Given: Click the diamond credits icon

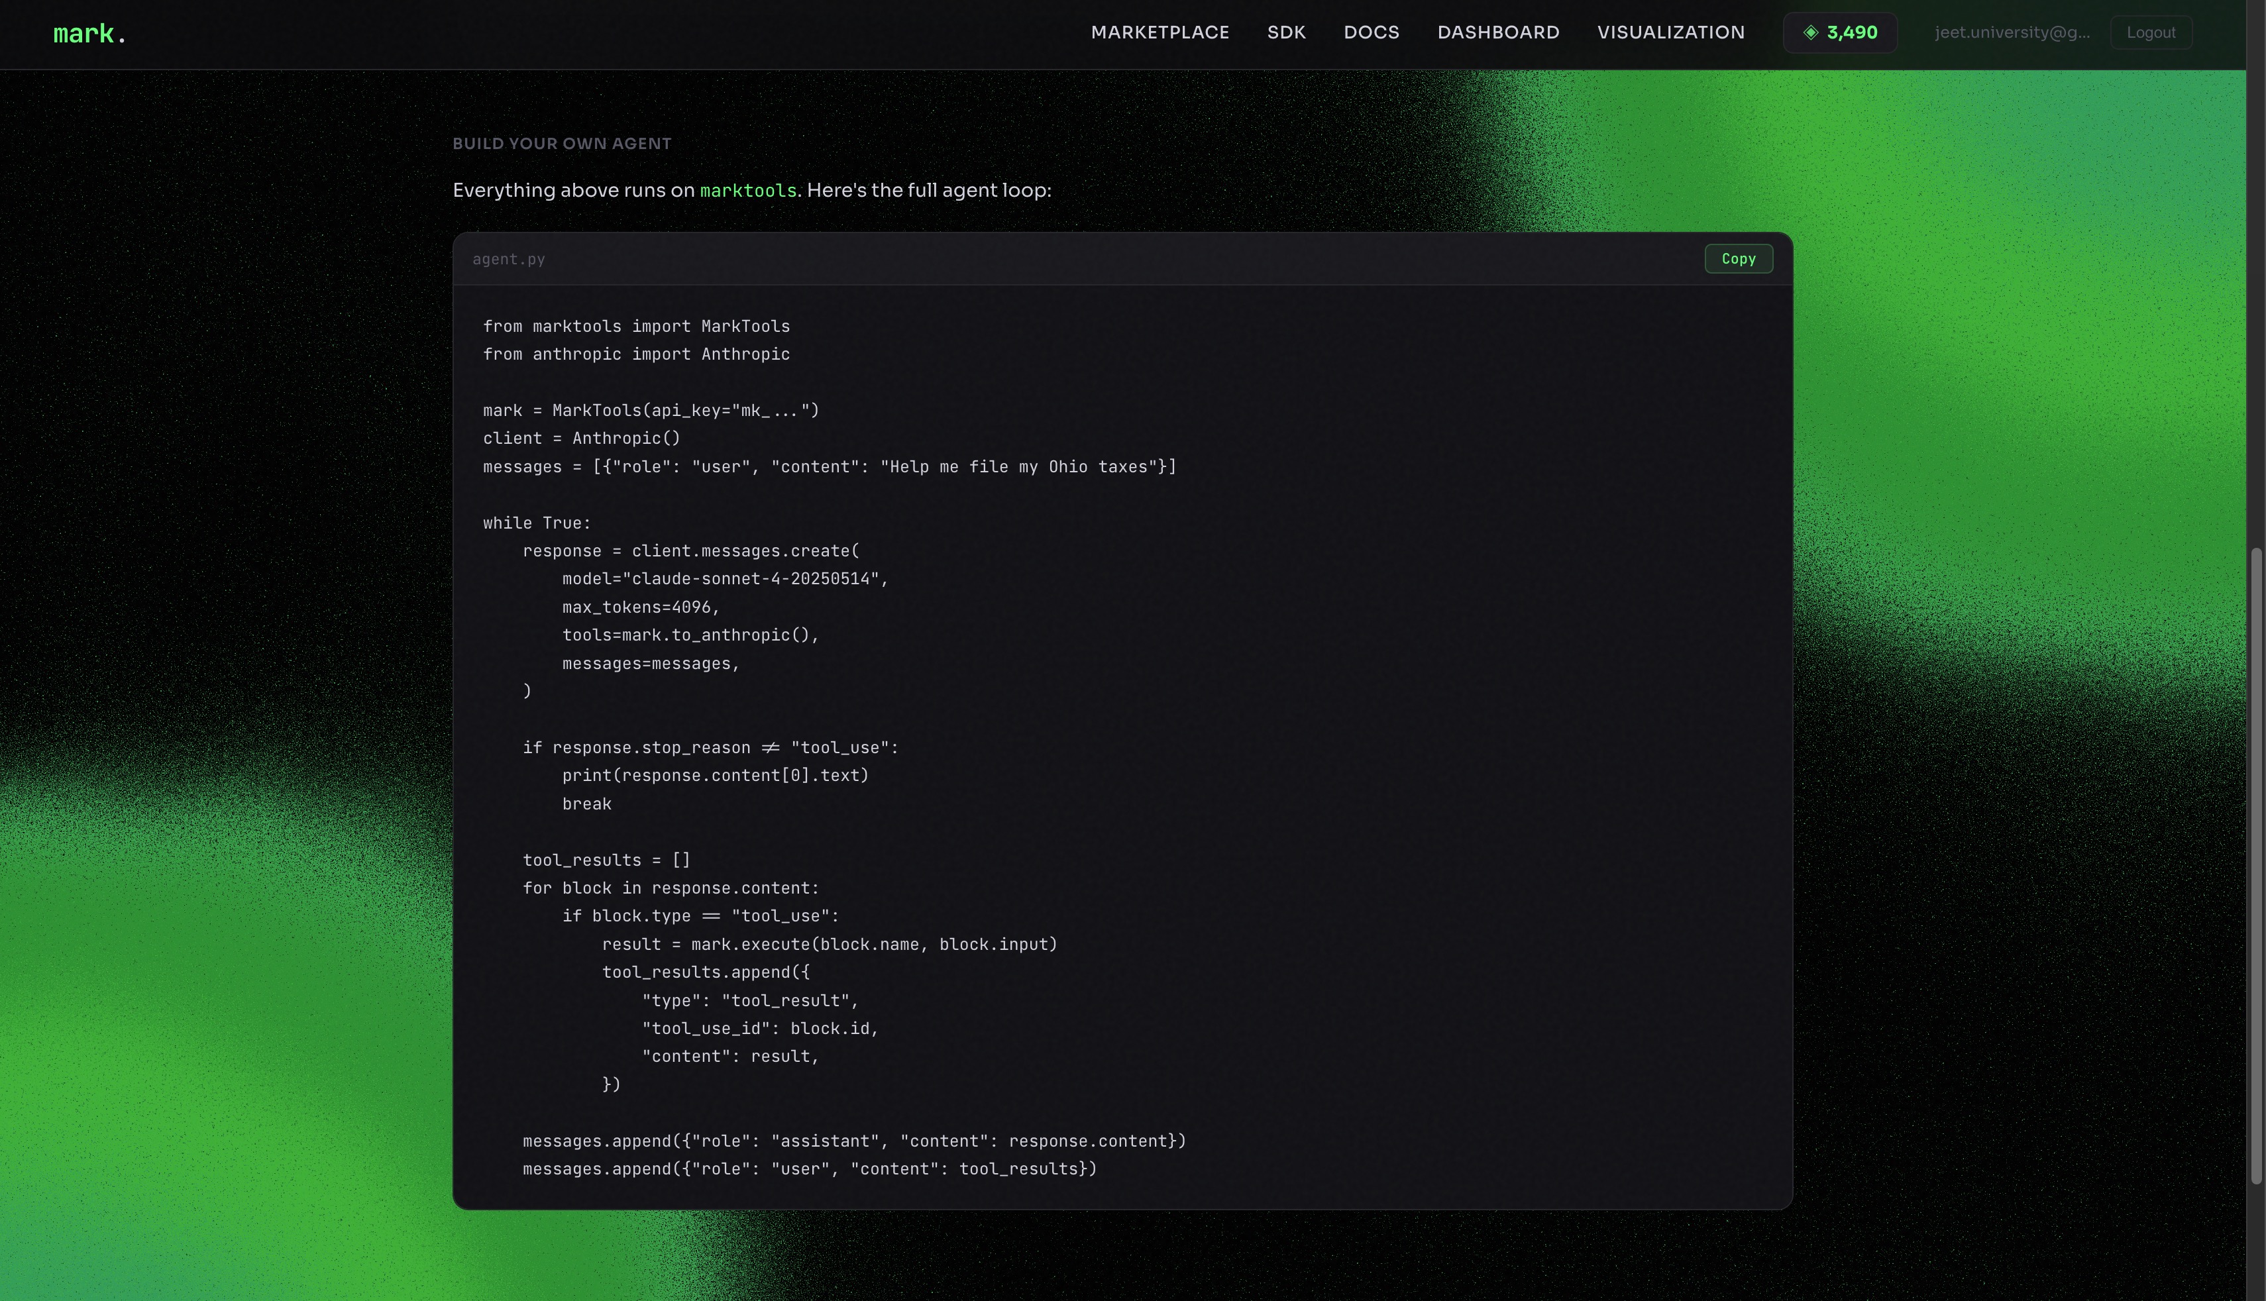Looking at the screenshot, I should [x=1810, y=33].
